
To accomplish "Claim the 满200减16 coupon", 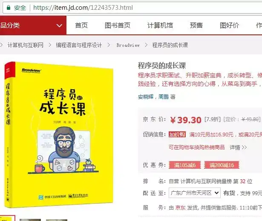I will [x=222, y=165].
